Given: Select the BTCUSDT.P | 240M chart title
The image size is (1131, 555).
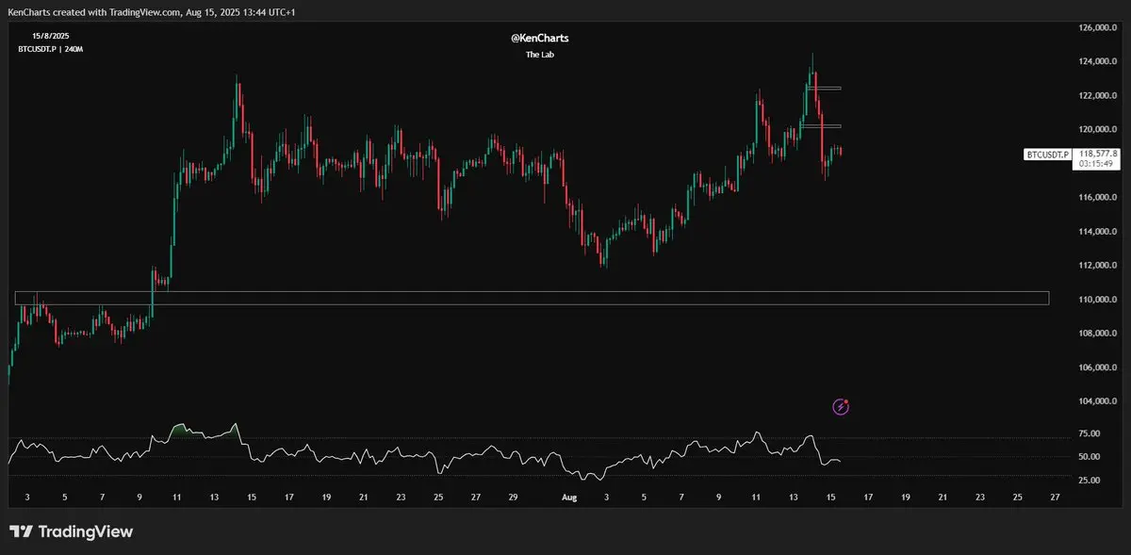Looking at the screenshot, I should click(x=51, y=47).
